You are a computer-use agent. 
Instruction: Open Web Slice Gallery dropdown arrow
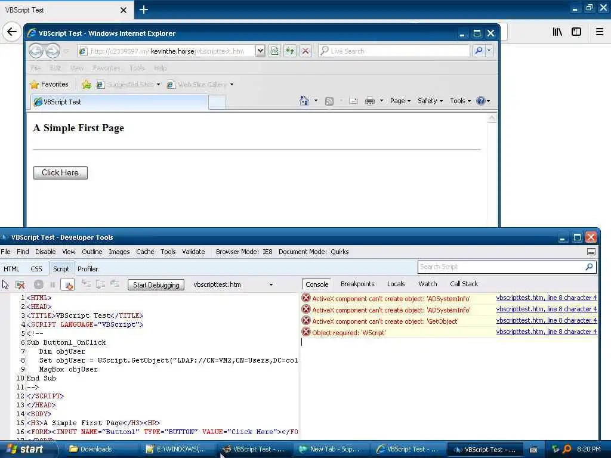click(232, 85)
